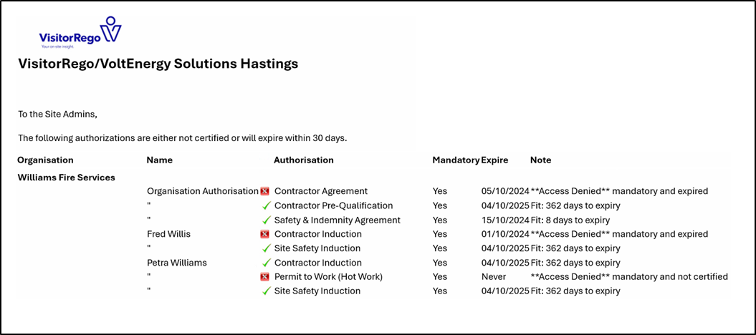Screen dimensions: 756x335
Task: Click green check beside Contractor Pre-Qualification
Action: click(266, 206)
